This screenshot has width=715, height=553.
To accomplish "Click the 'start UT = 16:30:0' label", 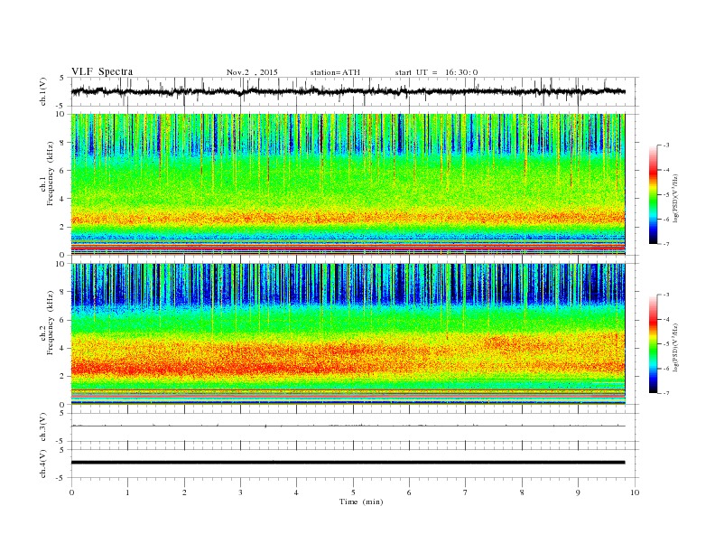I will point(436,72).
